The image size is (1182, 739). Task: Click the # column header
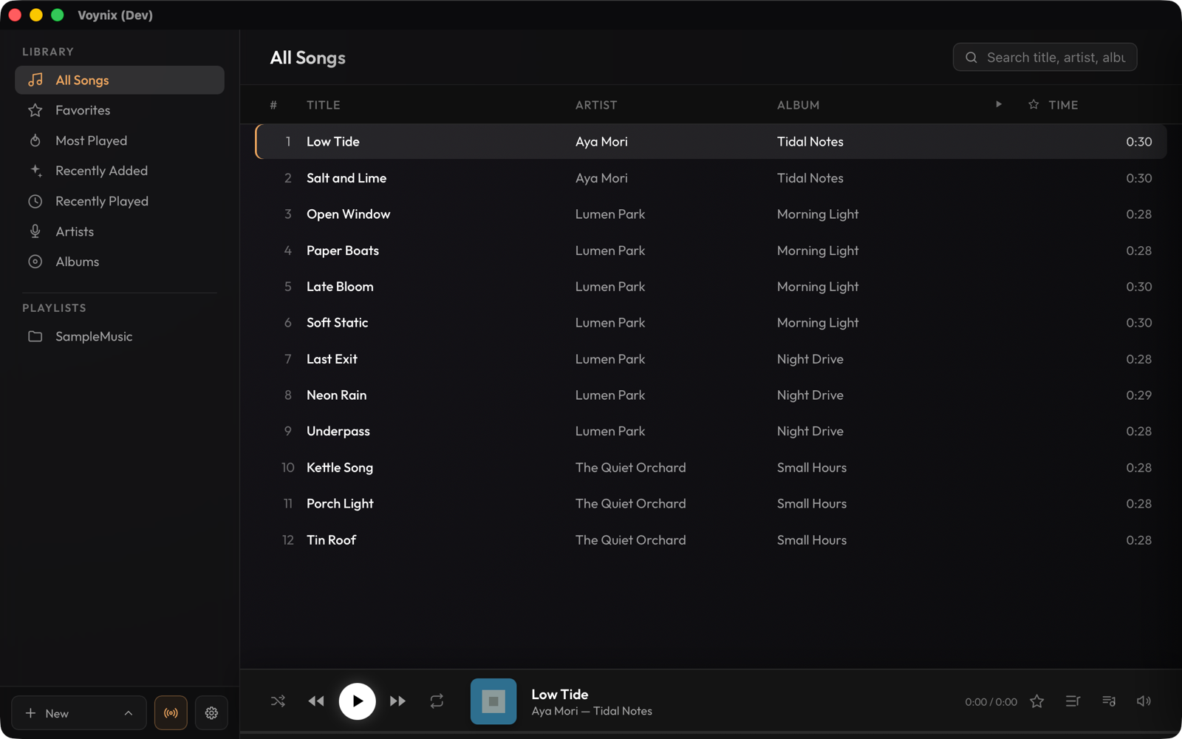point(273,105)
